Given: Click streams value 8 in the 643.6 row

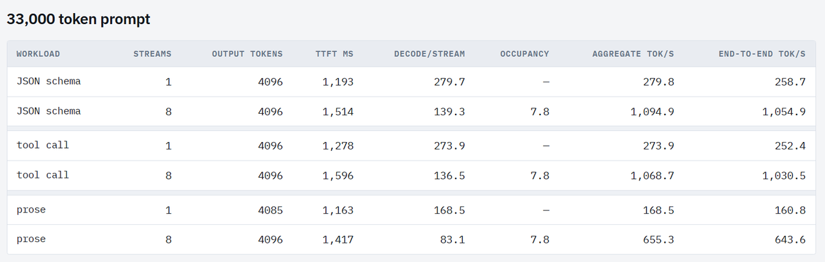Looking at the screenshot, I should coord(168,239).
